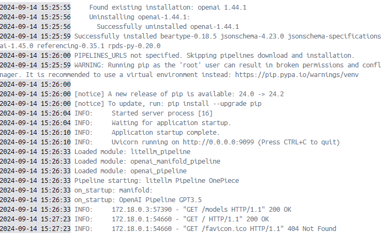Click the 'Pipeline starting: litellm Pipeline OnePiece' line
381x239 pixels.
(x=157, y=180)
